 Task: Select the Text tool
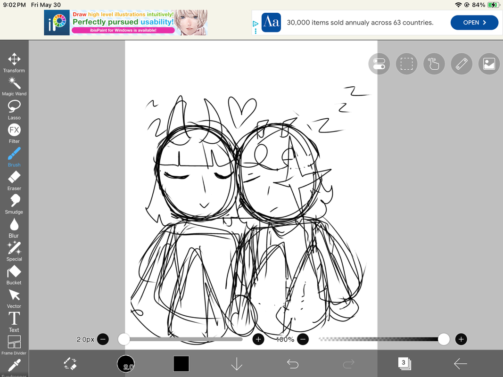pos(14,322)
